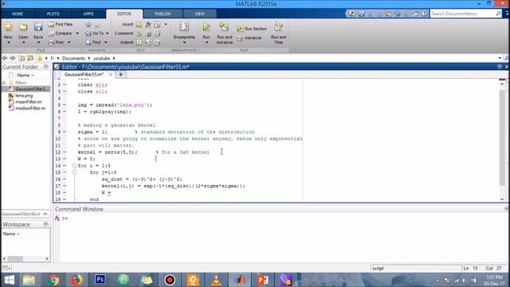
Task: Select the GaussianFilter55.m editor tab
Action: 84,74
